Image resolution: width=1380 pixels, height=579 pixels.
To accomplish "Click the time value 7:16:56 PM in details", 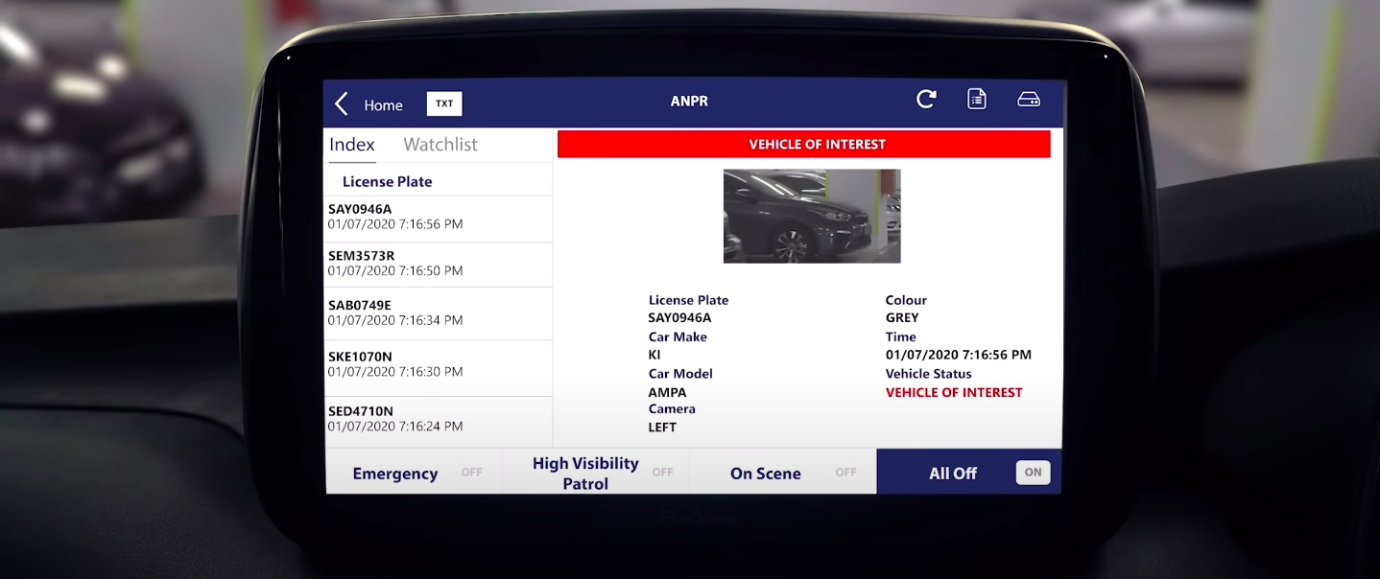I will pos(959,355).
